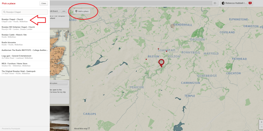Close the Pick a place panel
Image resolution: width=263 pixels, height=131 pixels.
point(44,3)
